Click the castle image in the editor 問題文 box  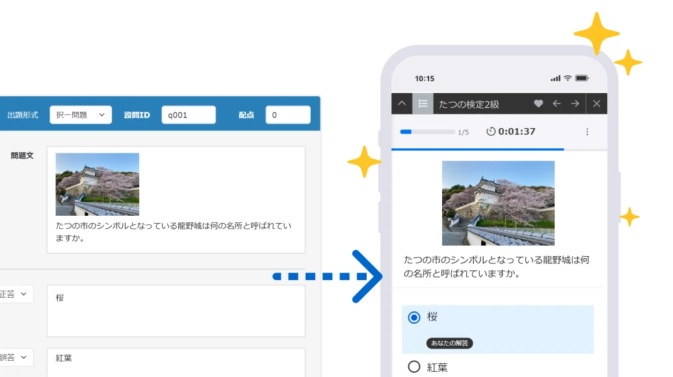click(98, 185)
